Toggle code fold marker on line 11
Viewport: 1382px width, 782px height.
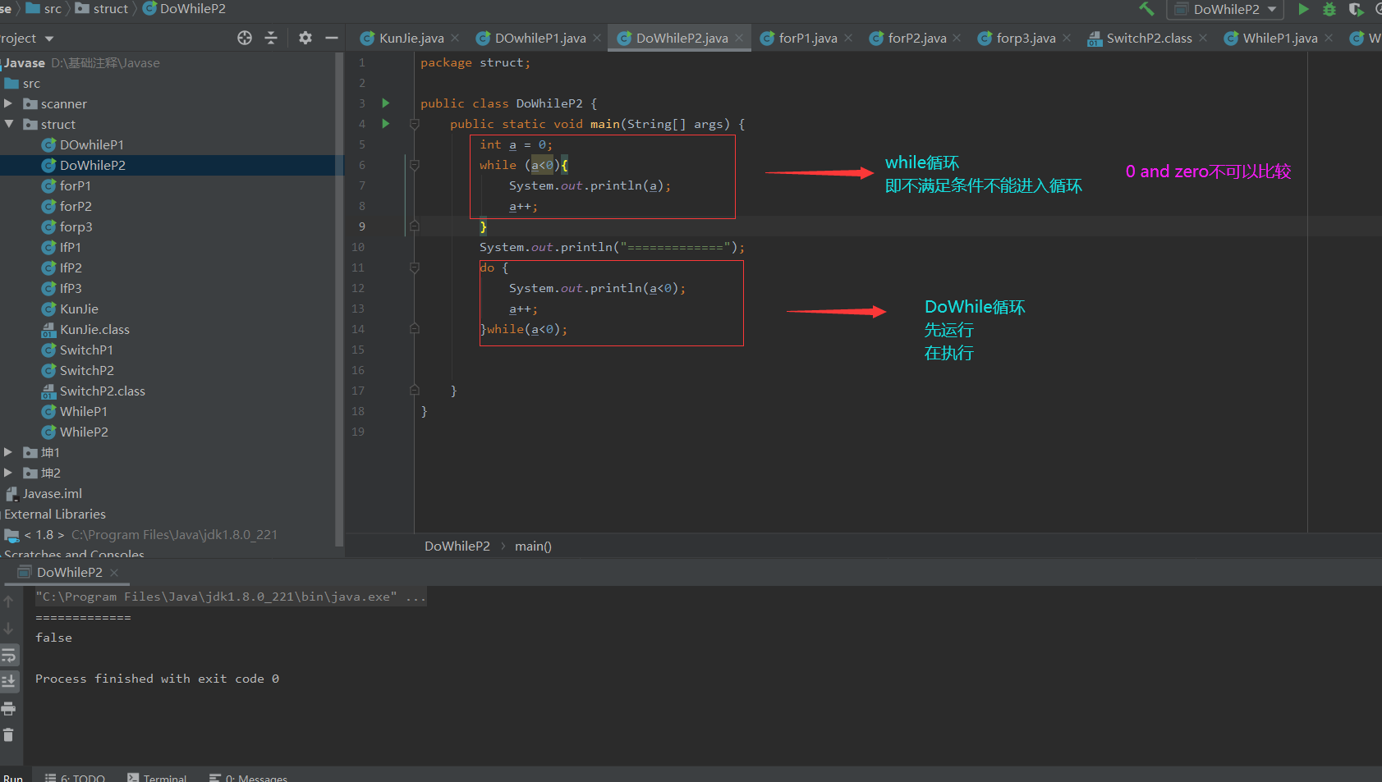tap(415, 268)
